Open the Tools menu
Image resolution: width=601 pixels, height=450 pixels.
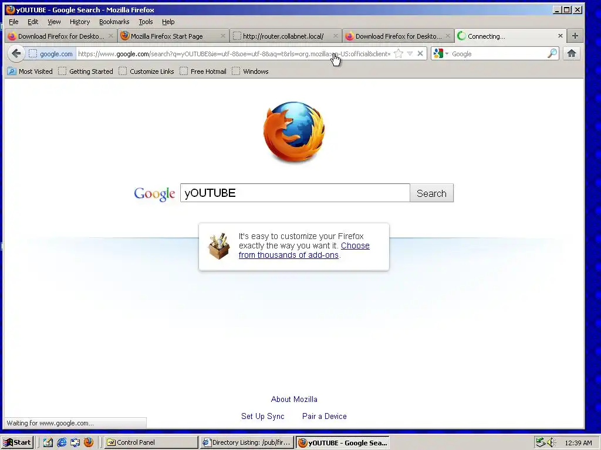click(146, 22)
